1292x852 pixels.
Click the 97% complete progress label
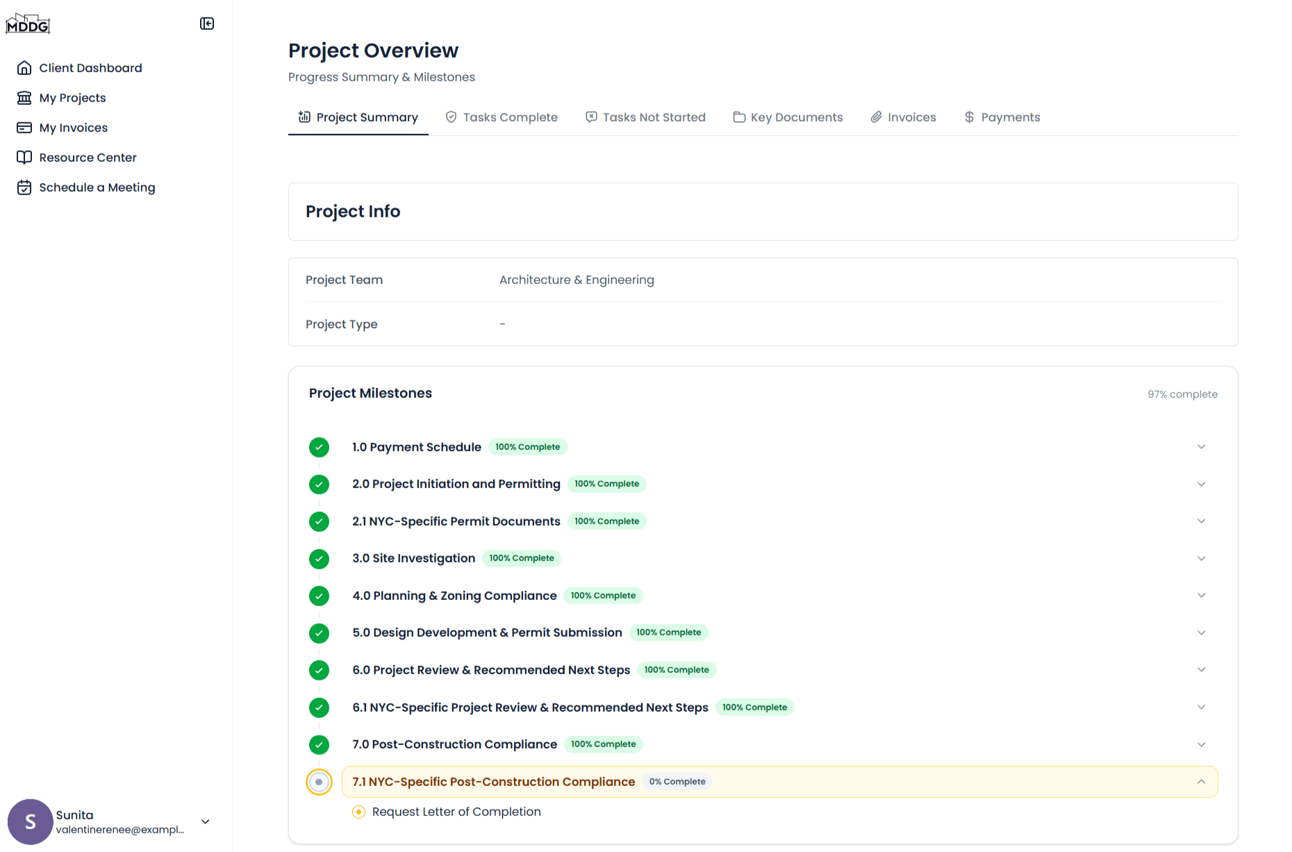pos(1182,394)
